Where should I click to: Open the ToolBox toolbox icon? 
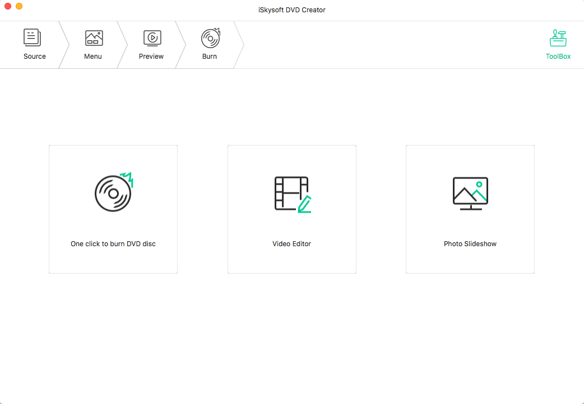pos(558,38)
